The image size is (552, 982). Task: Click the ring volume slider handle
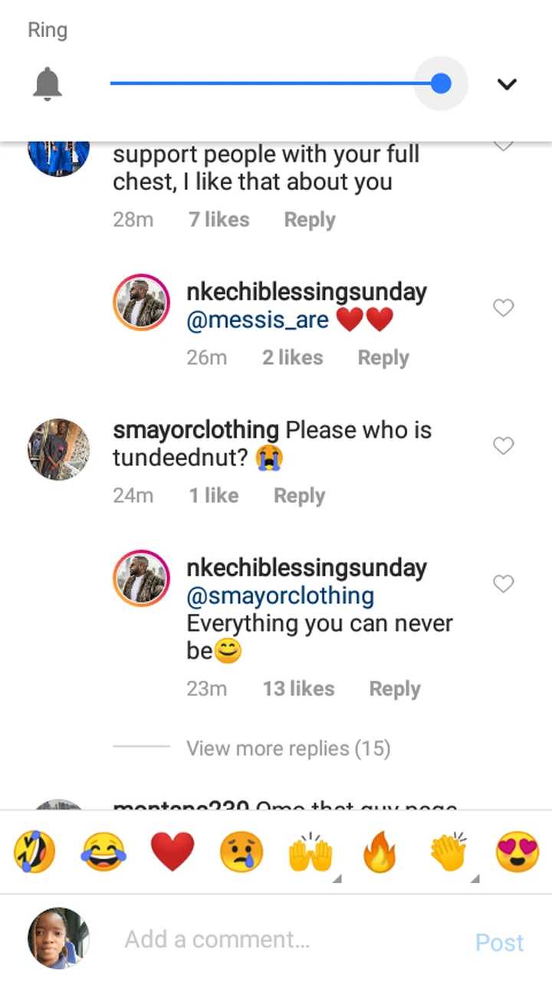point(441,84)
